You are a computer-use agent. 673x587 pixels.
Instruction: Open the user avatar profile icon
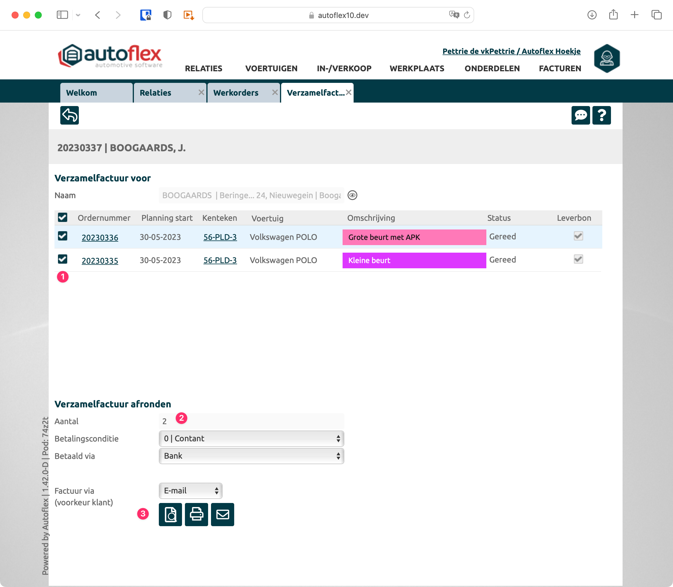607,58
